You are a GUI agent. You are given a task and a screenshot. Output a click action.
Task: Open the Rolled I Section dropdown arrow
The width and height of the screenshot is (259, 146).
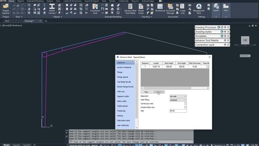click(x=56, y=13)
